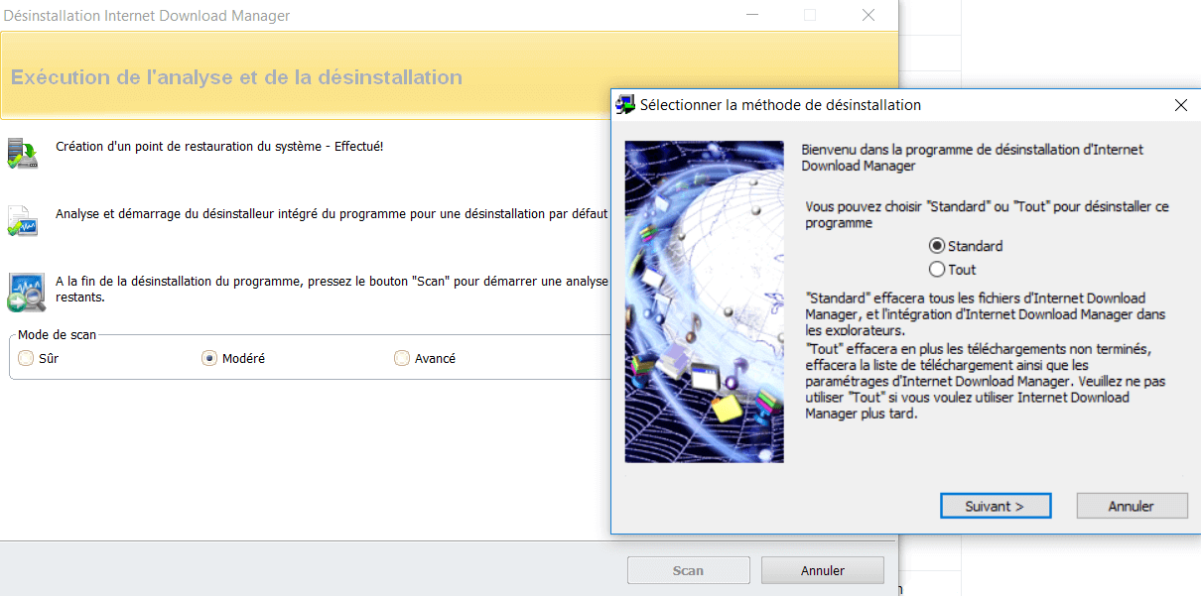This screenshot has width=1201, height=596.
Task: Maximize the Désinstallation Internet Download Manager window
Action: tap(810, 15)
